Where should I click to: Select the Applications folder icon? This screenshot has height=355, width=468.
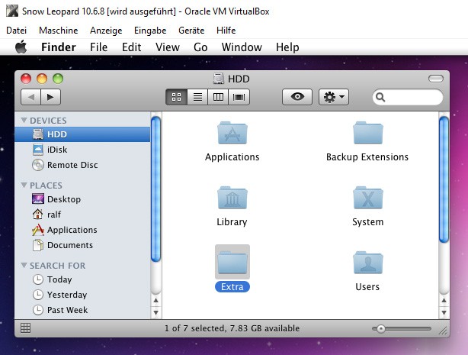click(x=232, y=133)
